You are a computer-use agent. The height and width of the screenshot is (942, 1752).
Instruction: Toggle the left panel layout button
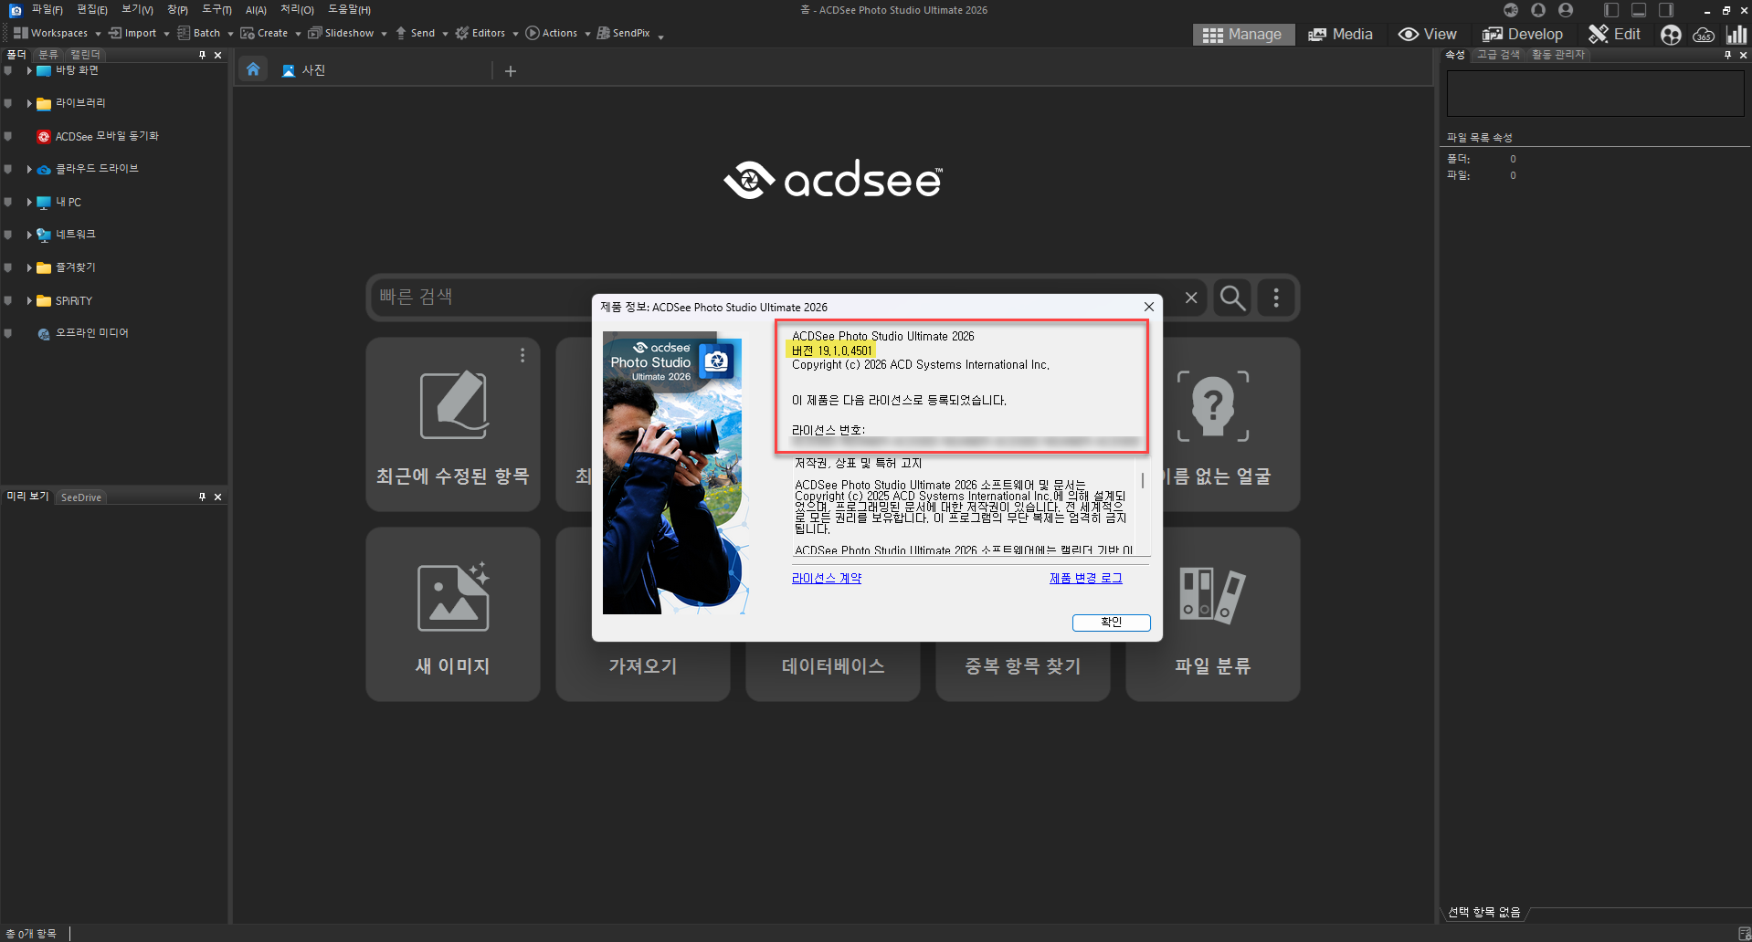[x=1611, y=10]
